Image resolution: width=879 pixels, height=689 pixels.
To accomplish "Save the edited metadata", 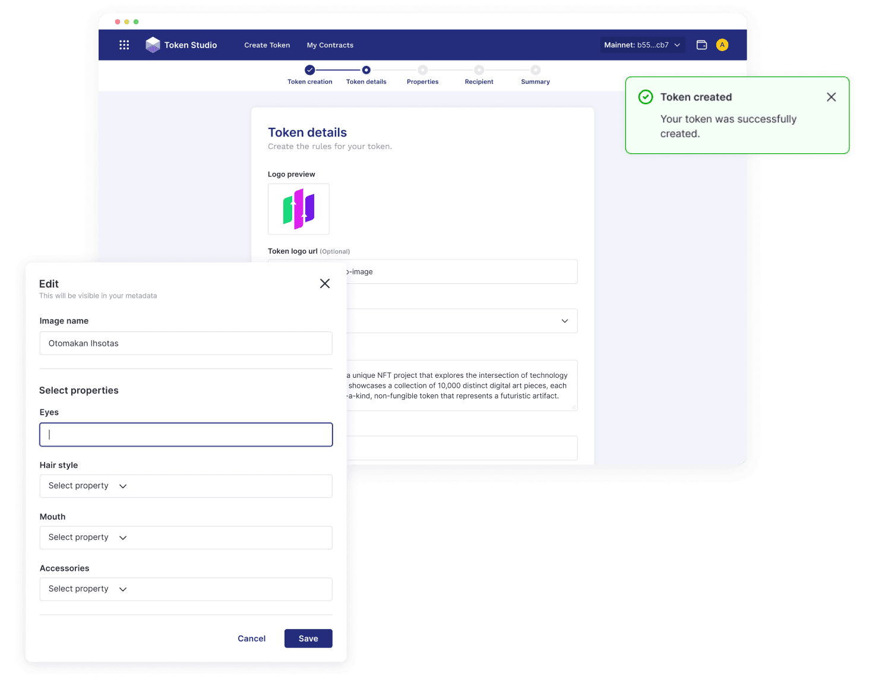I will [308, 639].
